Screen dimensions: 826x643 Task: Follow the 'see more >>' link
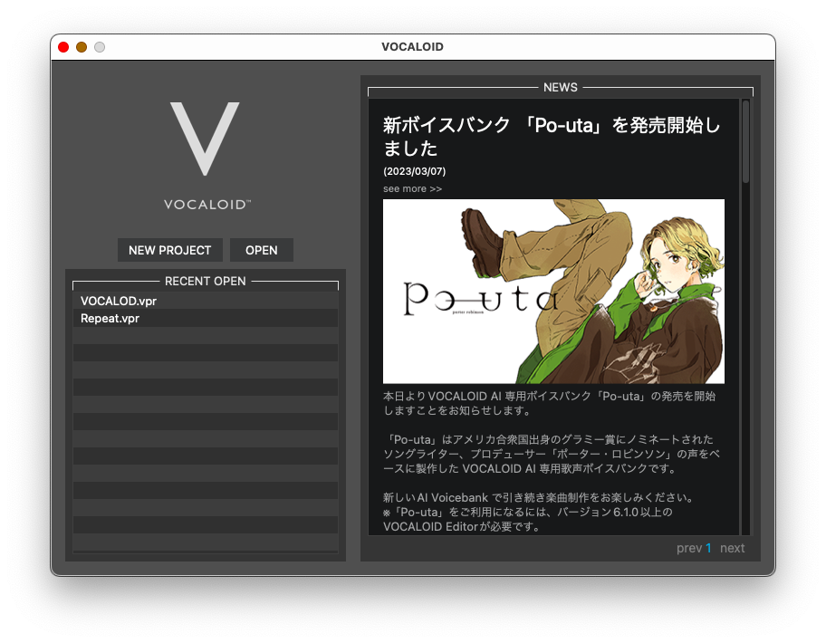tap(412, 188)
